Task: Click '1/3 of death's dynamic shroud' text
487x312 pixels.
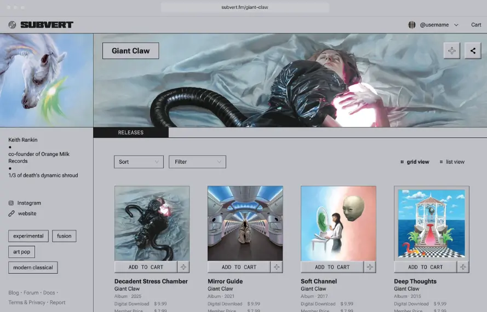Action: pos(43,175)
